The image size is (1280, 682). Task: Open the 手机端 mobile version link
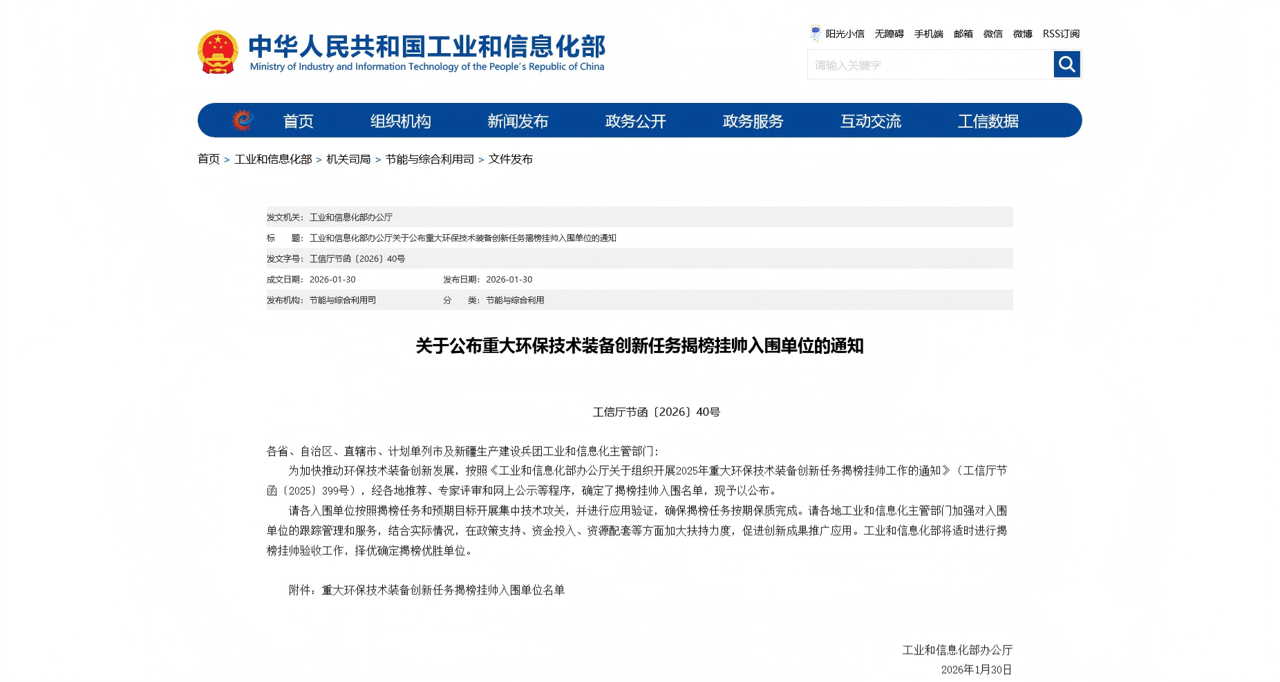point(929,34)
